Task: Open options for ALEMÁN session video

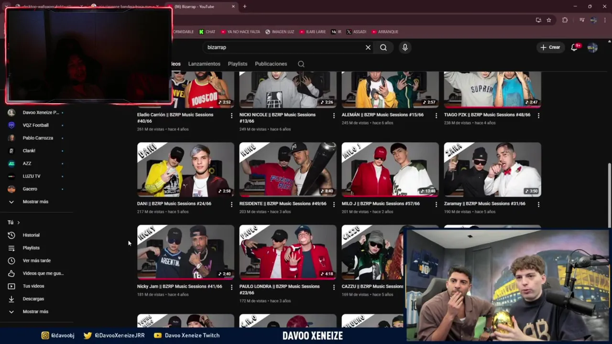Action: point(436,116)
